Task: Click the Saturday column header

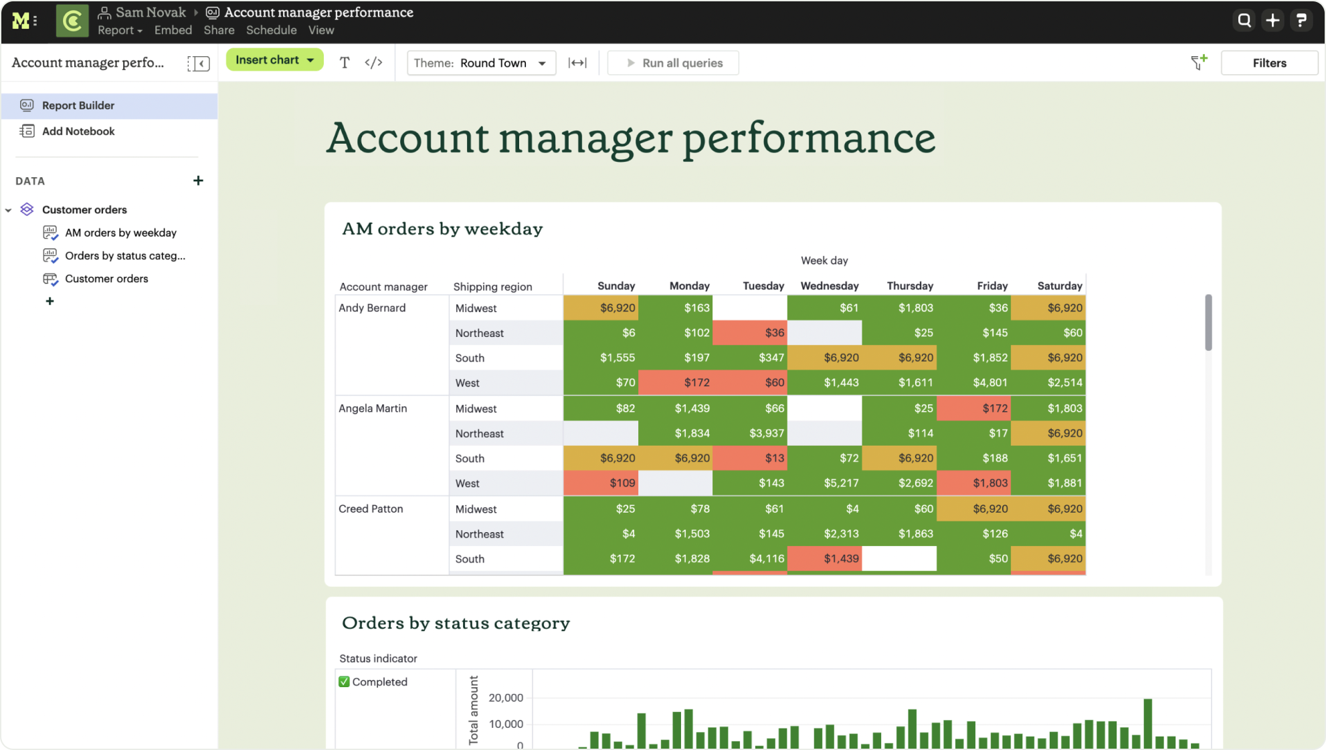Action: (1060, 285)
